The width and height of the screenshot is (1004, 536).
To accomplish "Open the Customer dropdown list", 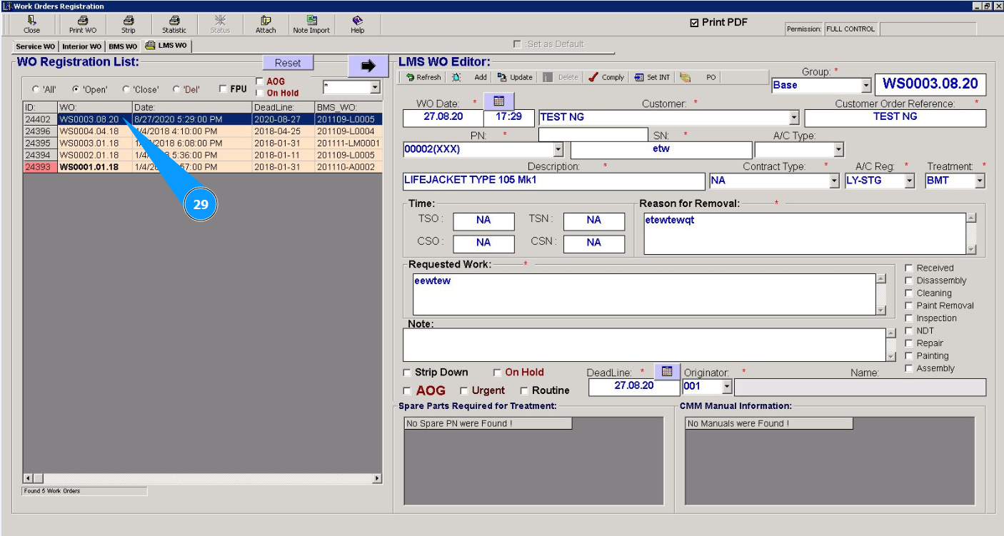I will [793, 118].
